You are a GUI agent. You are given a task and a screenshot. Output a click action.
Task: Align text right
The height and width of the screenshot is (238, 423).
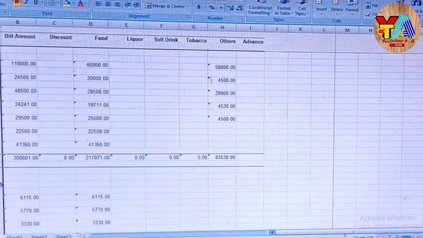tap(117, 5)
